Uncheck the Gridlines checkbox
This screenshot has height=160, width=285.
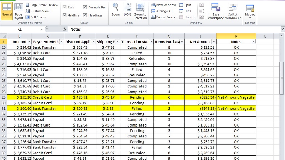click(x=64, y=15)
